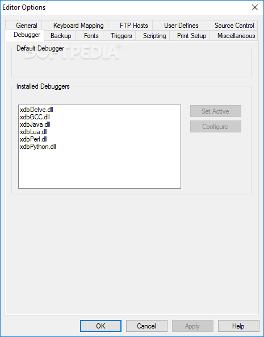Go to the User Defines tab
Viewport: 264px width, 337px height.
tap(178, 26)
